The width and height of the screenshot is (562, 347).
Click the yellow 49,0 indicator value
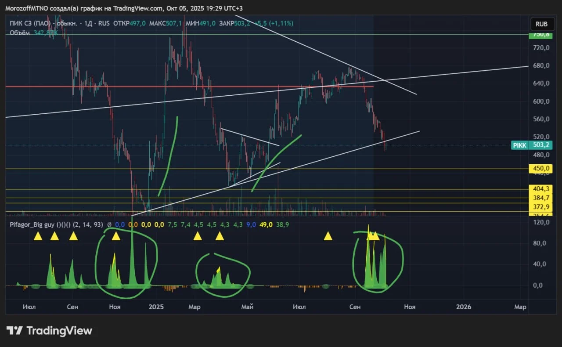tap(267, 224)
